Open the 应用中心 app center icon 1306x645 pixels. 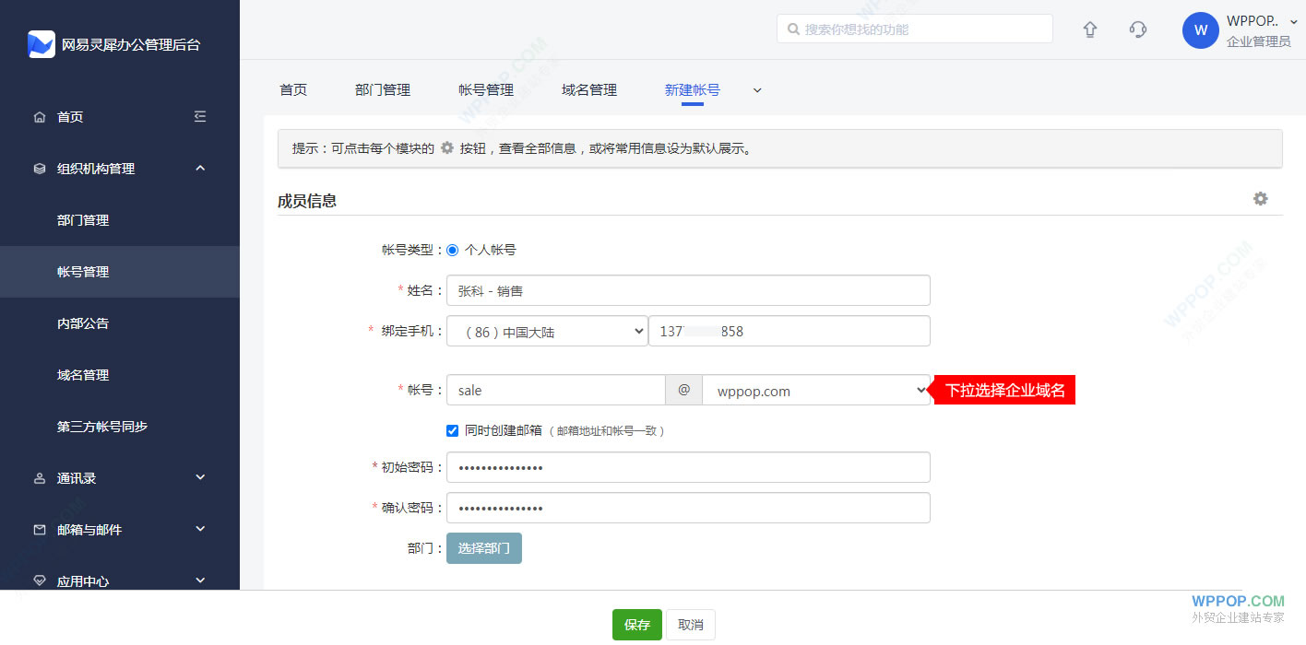[x=39, y=580]
